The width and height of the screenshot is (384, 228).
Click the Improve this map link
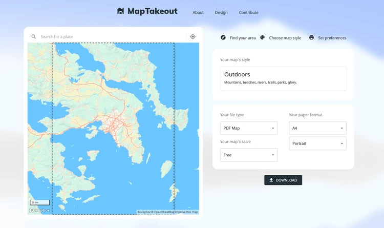tap(186, 212)
